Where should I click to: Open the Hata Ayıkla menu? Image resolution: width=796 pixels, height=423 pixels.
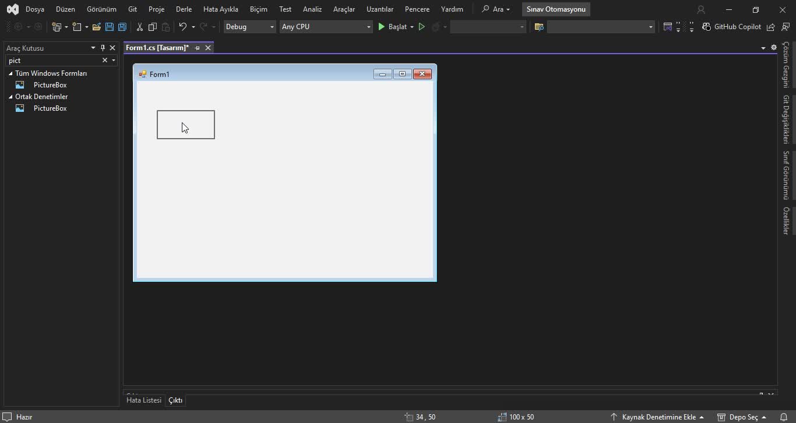(x=220, y=9)
